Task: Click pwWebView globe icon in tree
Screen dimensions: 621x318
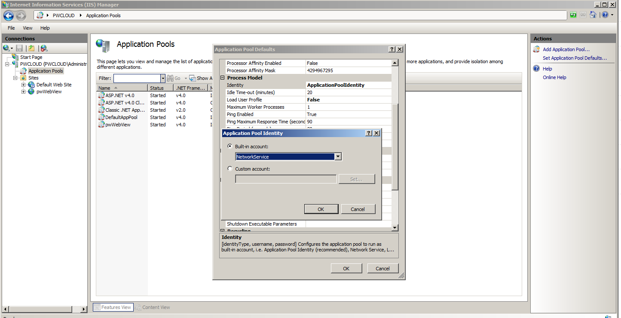Action: click(x=31, y=92)
